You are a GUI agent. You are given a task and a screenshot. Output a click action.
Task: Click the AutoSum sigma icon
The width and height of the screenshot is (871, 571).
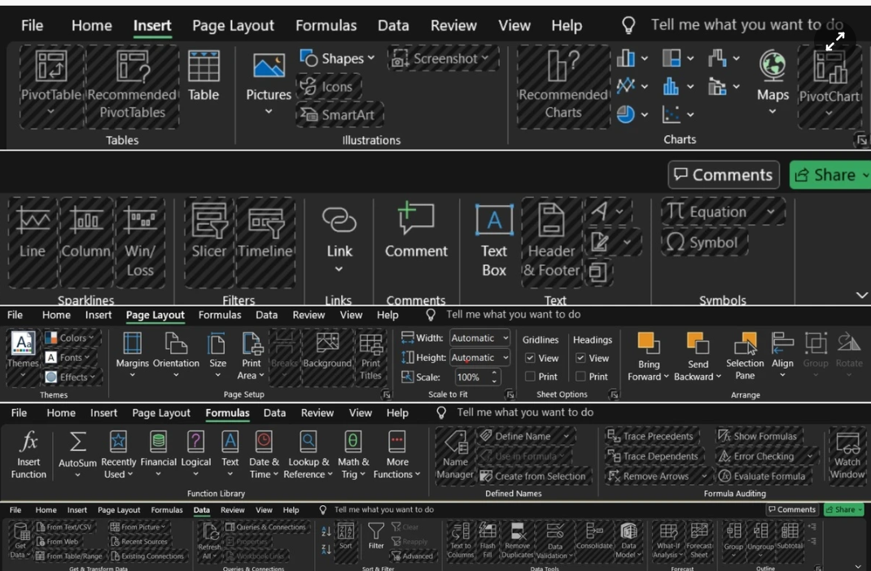click(x=77, y=442)
